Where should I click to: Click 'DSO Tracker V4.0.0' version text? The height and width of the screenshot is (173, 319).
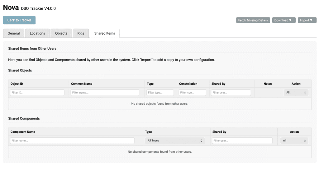[x=38, y=8]
